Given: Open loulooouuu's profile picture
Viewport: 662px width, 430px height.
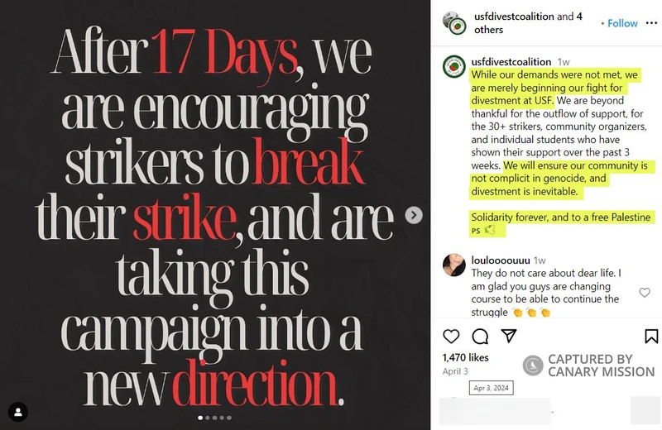Looking at the screenshot, I should 453,265.
